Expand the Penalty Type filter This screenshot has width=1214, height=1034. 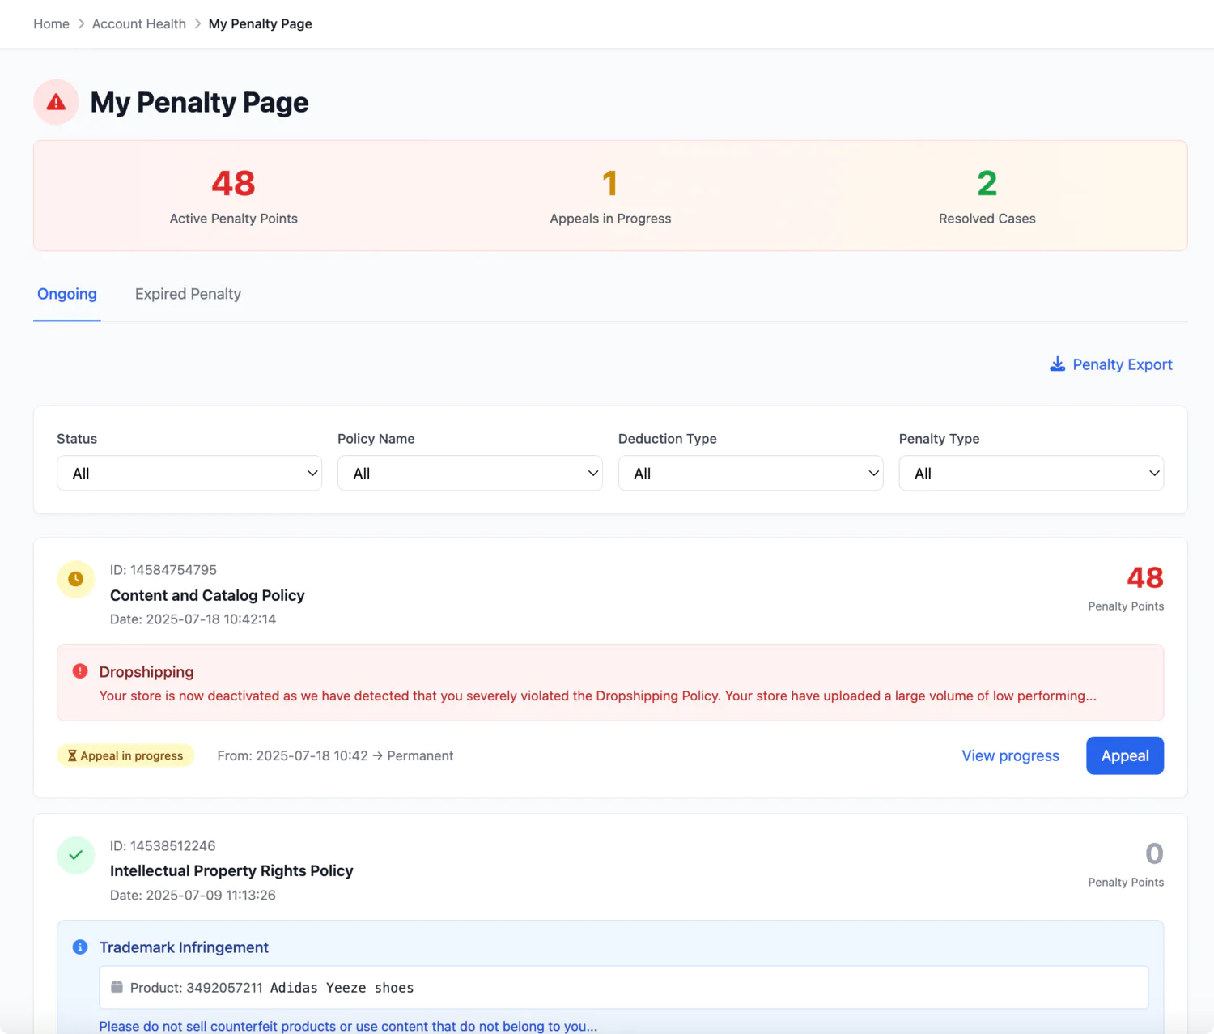click(x=1030, y=474)
